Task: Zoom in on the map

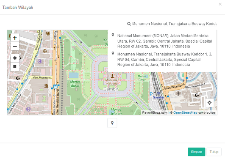Action: (x=15, y=38)
